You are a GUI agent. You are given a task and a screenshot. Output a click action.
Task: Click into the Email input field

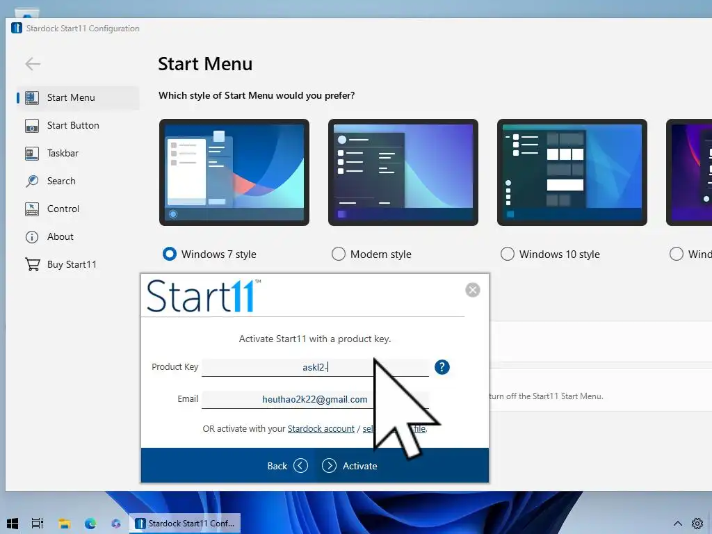tap(315, 400)
